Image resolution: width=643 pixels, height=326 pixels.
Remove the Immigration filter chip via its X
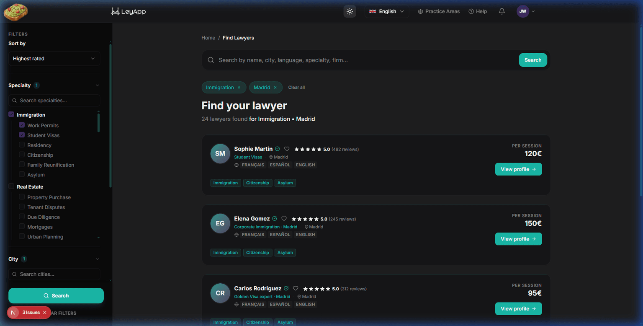pos(239,87)
